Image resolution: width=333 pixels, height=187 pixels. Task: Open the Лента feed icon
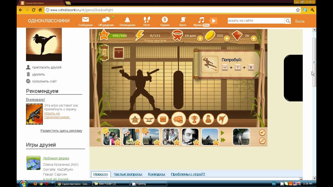click(183, 21)
